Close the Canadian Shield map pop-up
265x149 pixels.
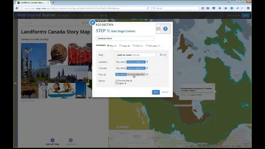212,85
